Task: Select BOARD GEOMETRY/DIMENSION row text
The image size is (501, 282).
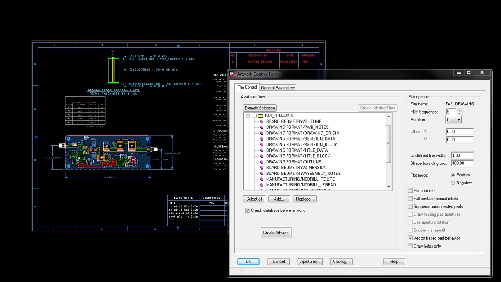Action: coord(296,168)
